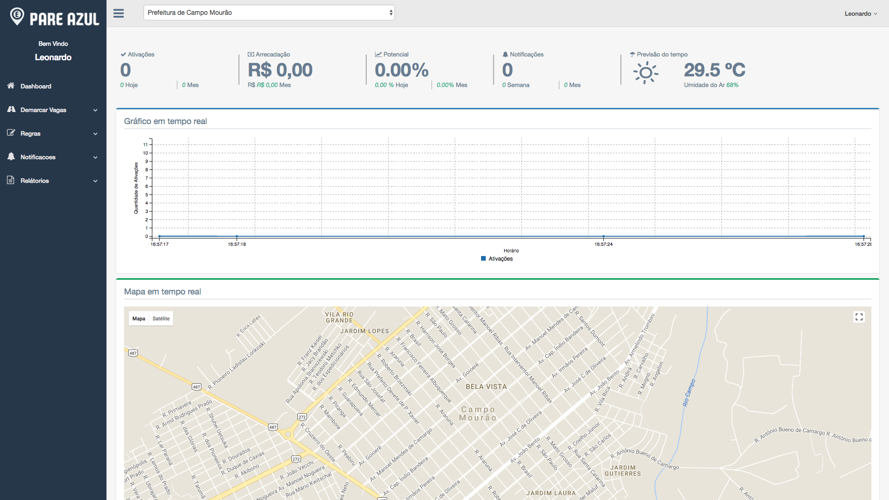
Task: Click the route 487 shield near roundabout
Action: [x=273, y=427]
